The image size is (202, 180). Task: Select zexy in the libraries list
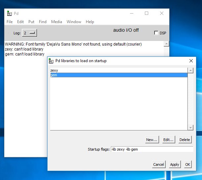coord(119,70)
